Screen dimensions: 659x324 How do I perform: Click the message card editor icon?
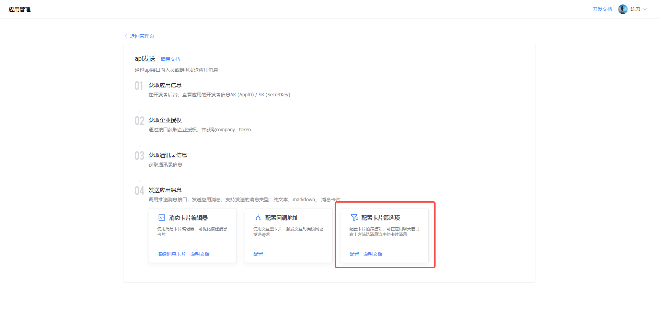pyautogui.click(x=162, y=218)
